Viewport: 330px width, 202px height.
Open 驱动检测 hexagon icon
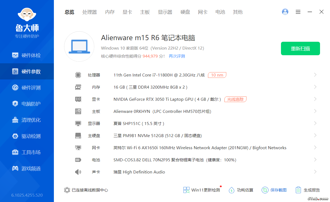(x=15, y=136)
